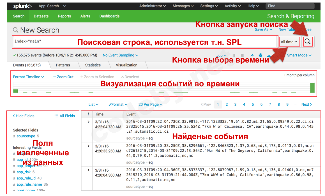Open All Fields list
325x196 pixels.
pyautogui.click(x=65, y=116)
